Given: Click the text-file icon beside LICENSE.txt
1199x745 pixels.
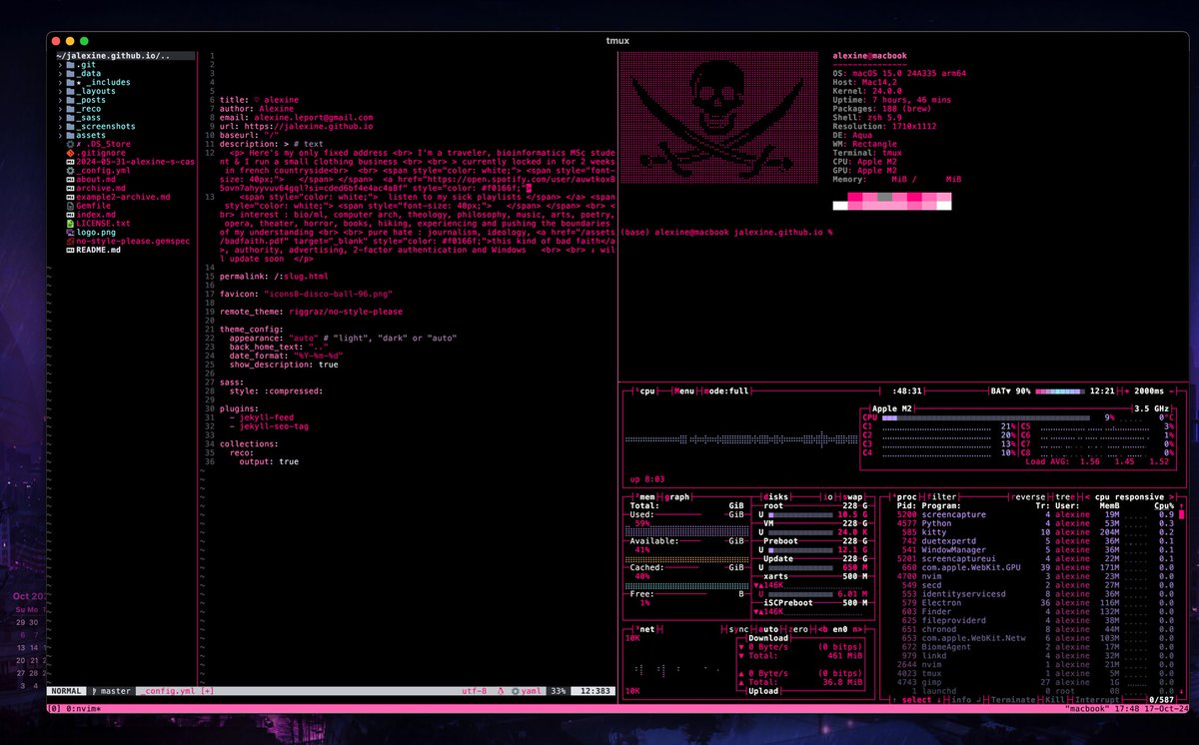Looking at the screenshot, I should (69, 224).
